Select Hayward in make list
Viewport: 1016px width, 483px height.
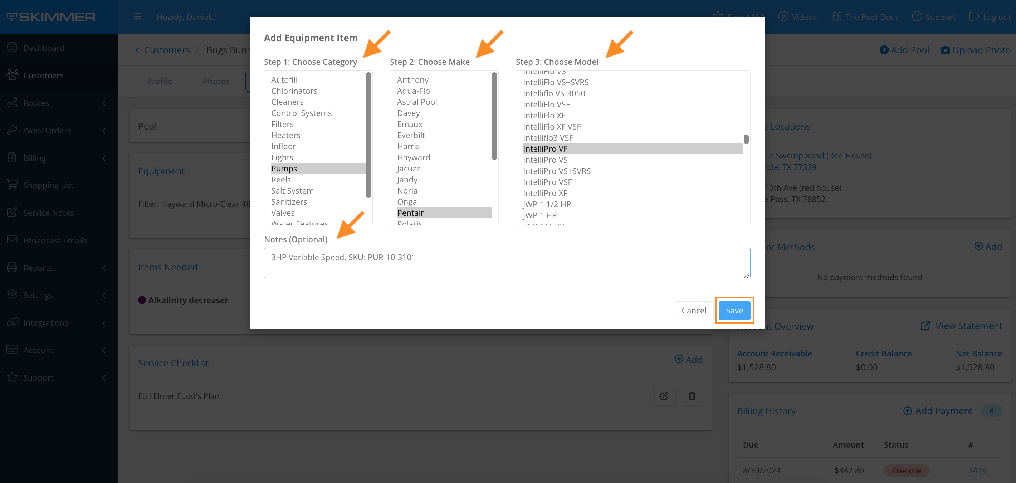[444, 157]
